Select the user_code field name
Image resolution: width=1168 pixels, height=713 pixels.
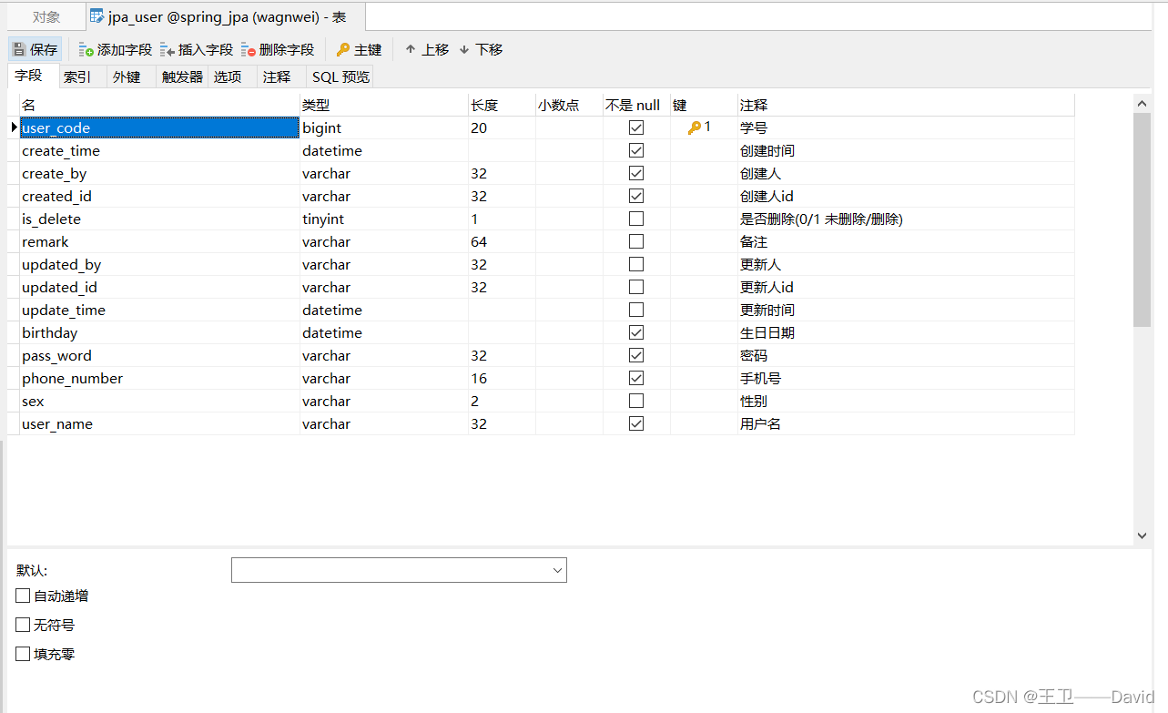pyautogui.click(x=159, y=127)
